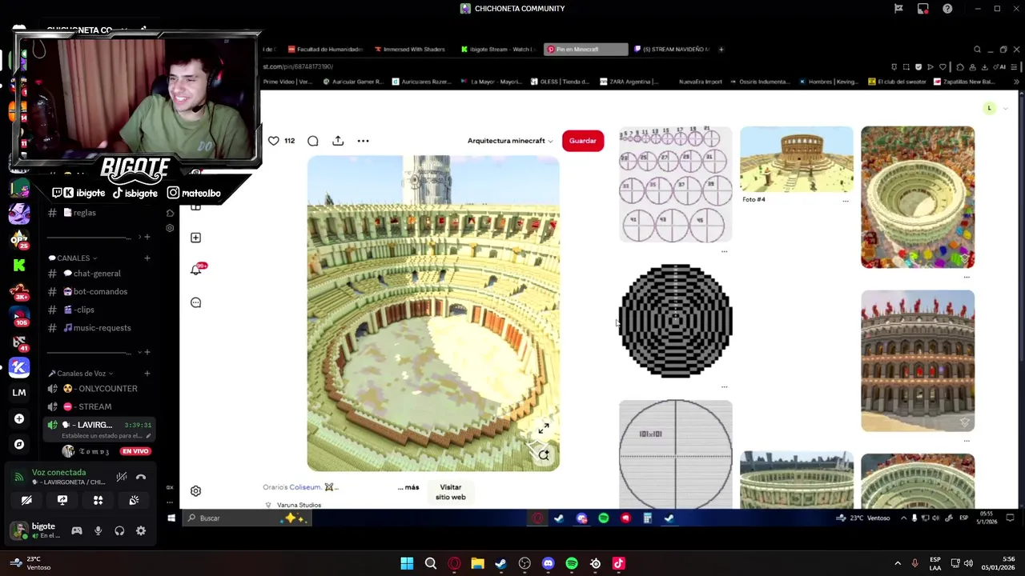Click the EN VIVO live badge

(x=135, y=451)
